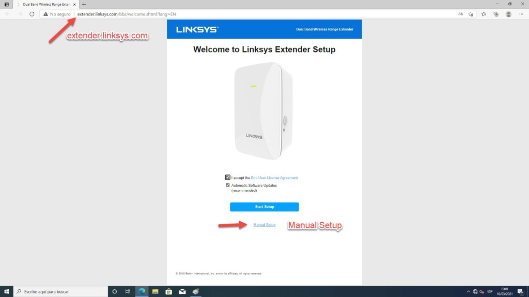Open File Explorer from the taskbar
The image size is (529, 297).
(x=155, y=292)
